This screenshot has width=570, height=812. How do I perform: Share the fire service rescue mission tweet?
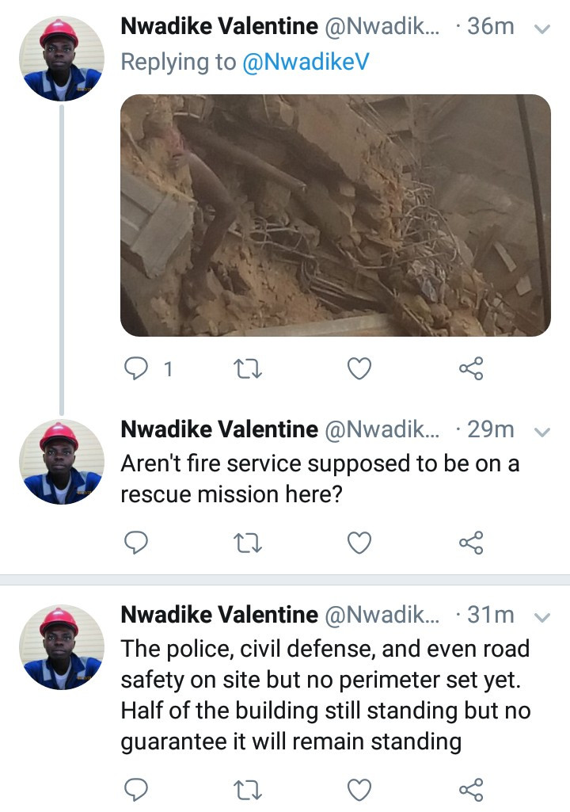[470, 543]
